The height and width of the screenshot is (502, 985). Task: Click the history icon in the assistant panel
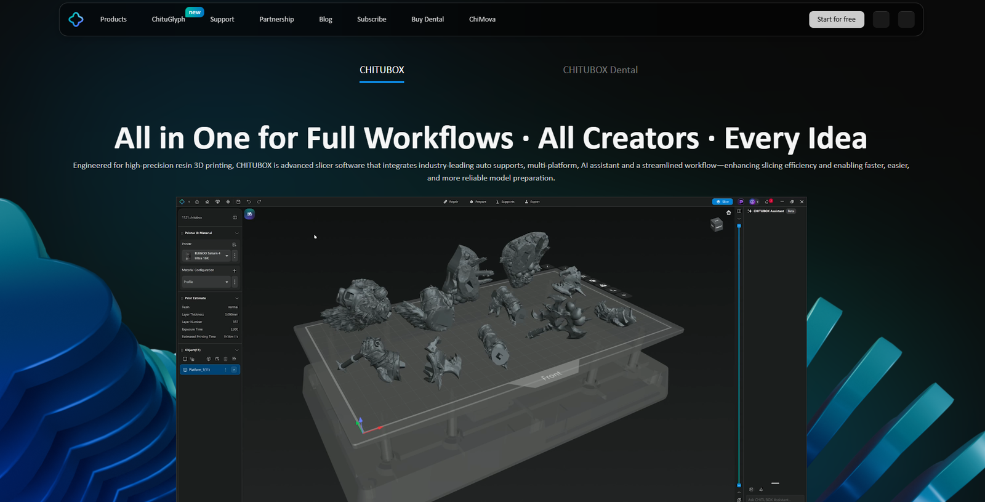[x=751, y=489]
